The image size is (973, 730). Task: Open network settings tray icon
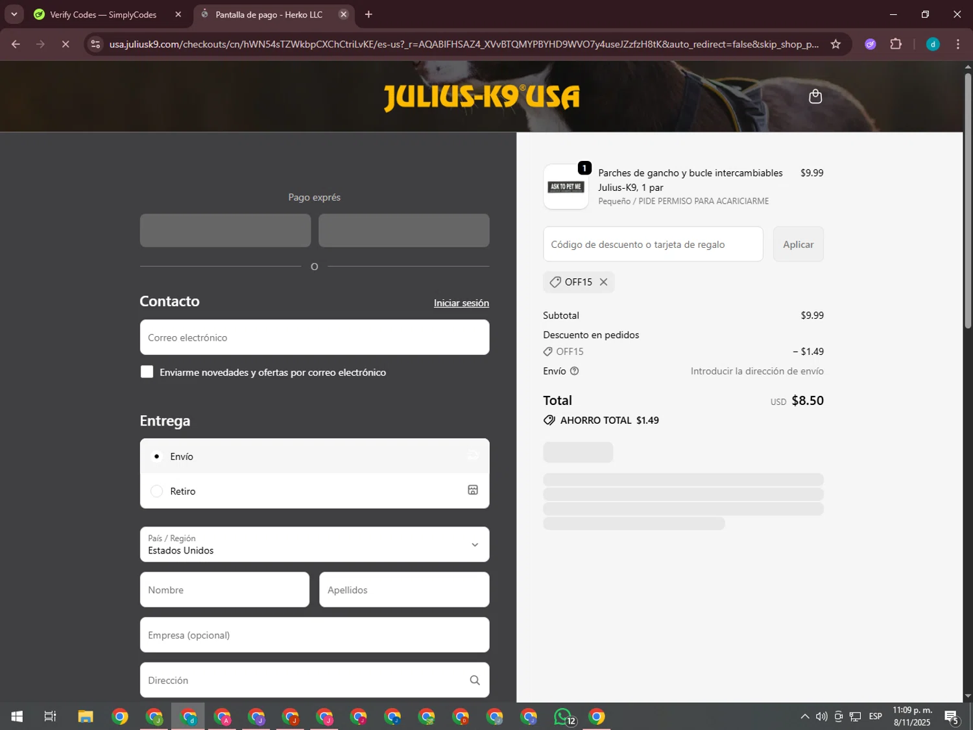(856, 716)
